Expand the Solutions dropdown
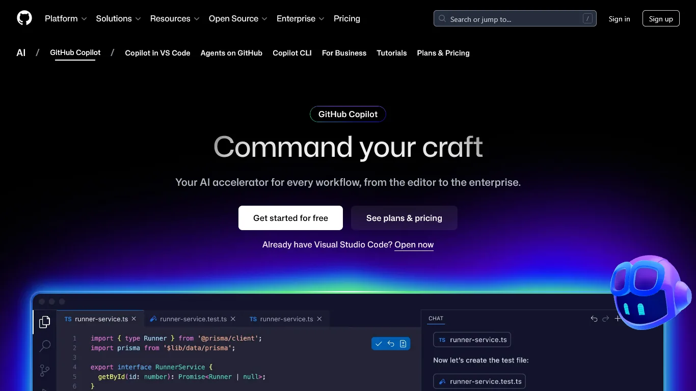Viewport: 696px width, 391px height. coord(118,19)
